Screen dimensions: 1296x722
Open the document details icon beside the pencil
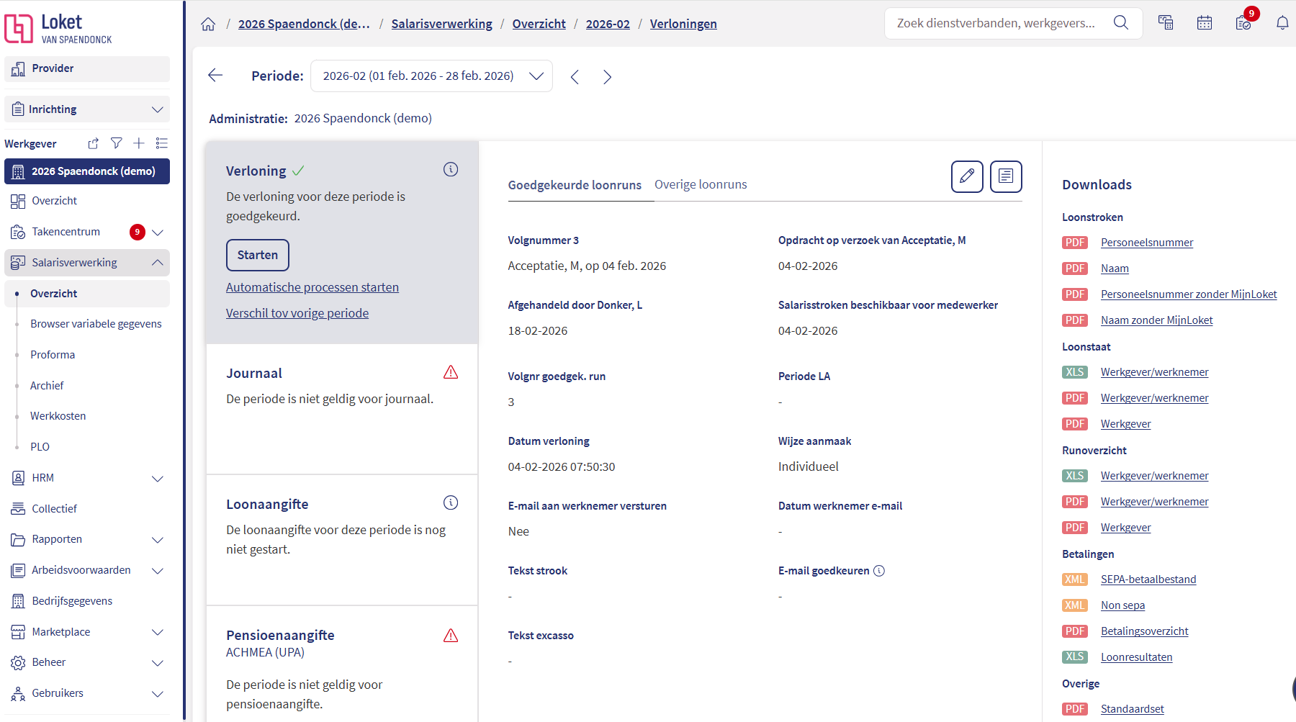click(1006, 176)
